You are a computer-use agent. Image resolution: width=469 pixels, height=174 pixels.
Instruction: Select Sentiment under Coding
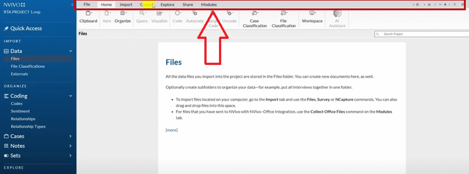20,111
